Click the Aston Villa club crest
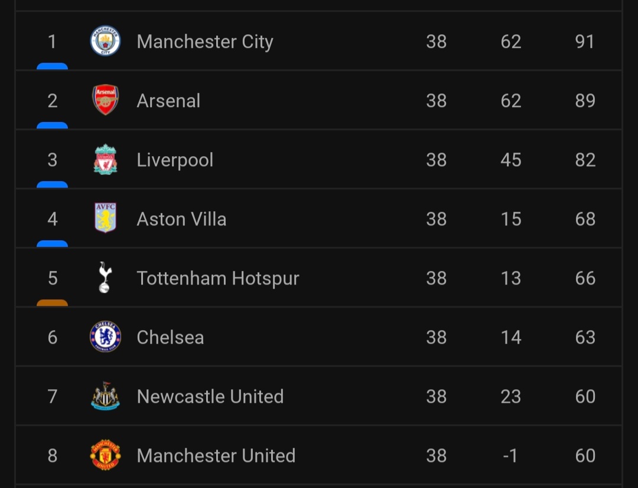This screenshot has width=638, height=488. click(105, 218)
